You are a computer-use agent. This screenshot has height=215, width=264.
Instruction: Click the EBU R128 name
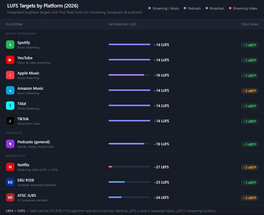tap(25, 180)
